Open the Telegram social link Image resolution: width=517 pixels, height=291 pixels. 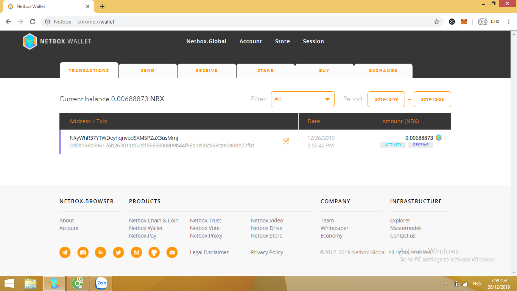65,252
